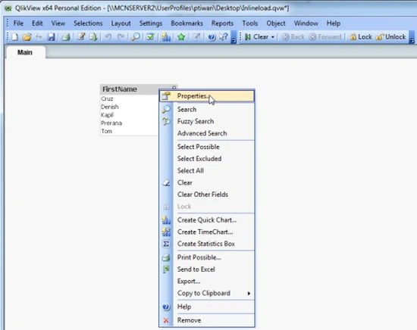This screenshot has height=330, width=417.
Task: Click the New Document toolbar icon
Action: (15, 37)
